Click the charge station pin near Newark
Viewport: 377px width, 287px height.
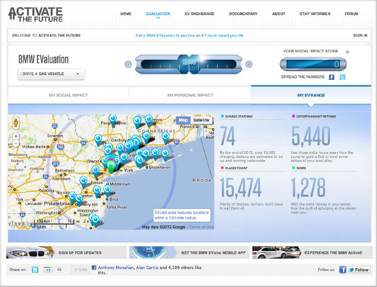[x=96, y=172]
